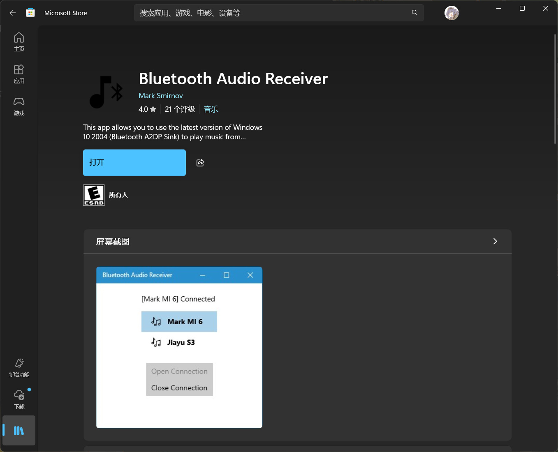Image resolution: width=558 pixels, height=452 pixels.
Task: Go to the 主页 (Home) page
Action: [19, 42]
